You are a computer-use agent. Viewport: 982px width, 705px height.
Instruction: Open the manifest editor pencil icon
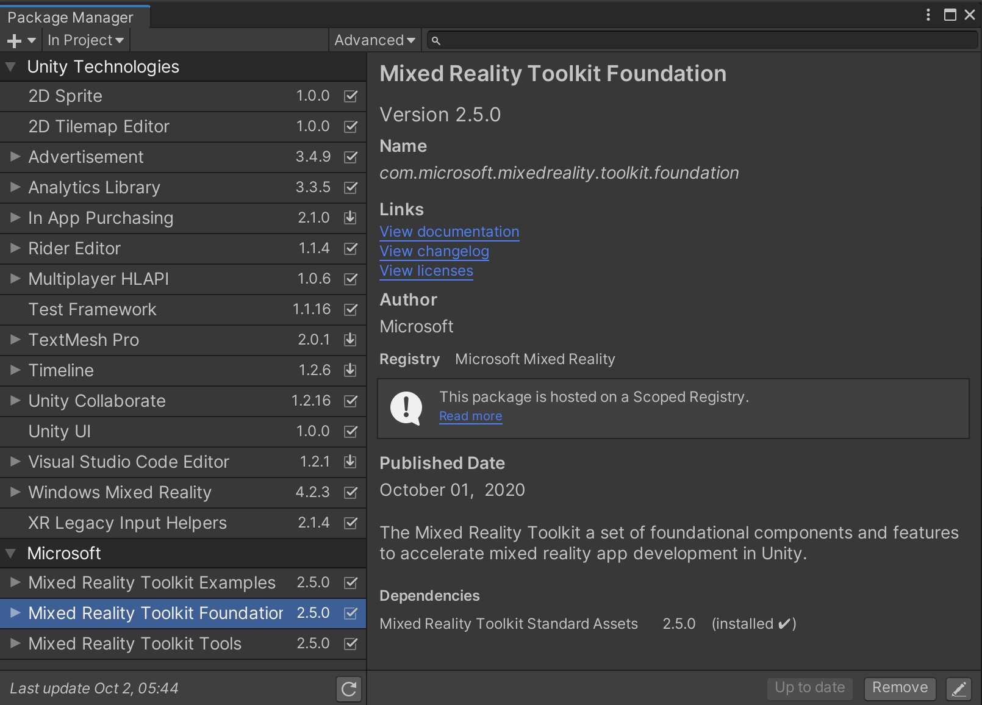(959, 689)
